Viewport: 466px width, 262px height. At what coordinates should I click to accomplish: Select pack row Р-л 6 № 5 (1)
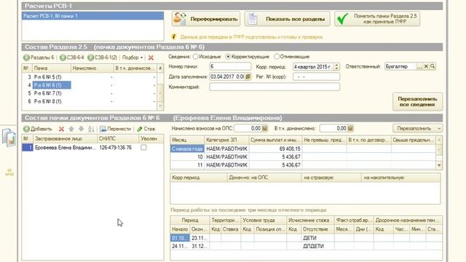[x=89, y=77]
